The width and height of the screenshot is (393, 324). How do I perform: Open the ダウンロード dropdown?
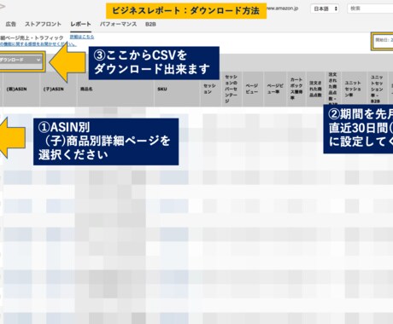[21, 60]
